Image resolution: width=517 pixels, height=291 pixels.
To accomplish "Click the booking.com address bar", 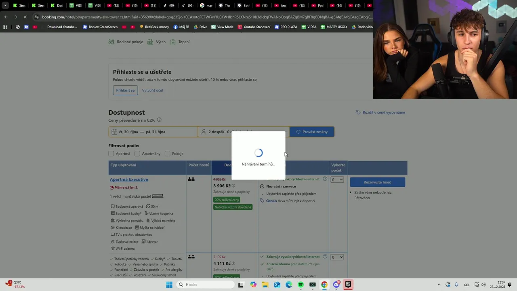I will pyautogui.click(x=206, y=17).
